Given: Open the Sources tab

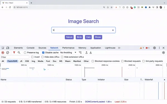Looking at the screenshot, I should 42,48.
